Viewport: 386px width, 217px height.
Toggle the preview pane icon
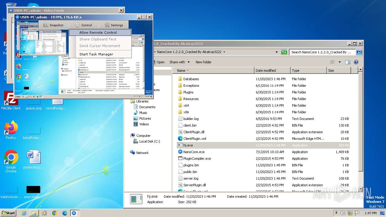tap(347, 62)
